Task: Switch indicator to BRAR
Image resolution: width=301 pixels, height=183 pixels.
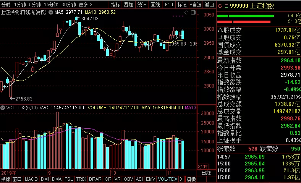Action: pos(95,179)
